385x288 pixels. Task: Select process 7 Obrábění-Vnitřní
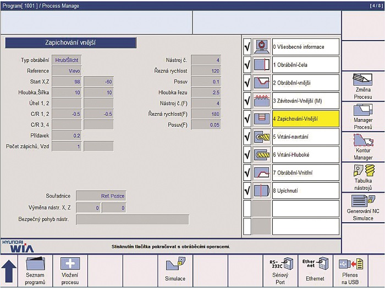[x=306, y=173]
